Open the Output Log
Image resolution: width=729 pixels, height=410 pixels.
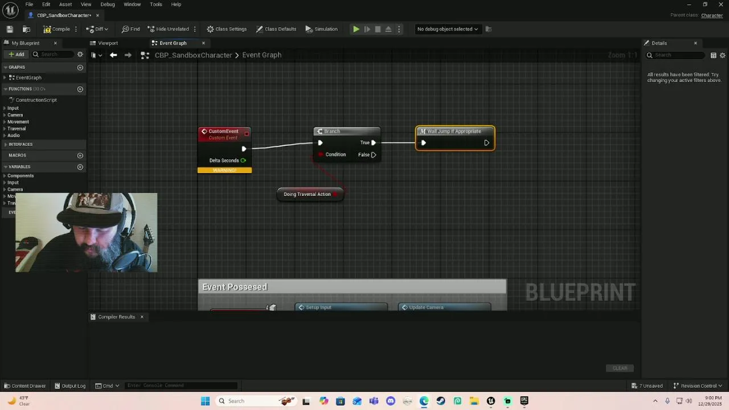[x=70, y=386]
